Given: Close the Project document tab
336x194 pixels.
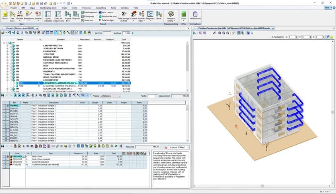Looking at the screenshot, I should (37, 28).
